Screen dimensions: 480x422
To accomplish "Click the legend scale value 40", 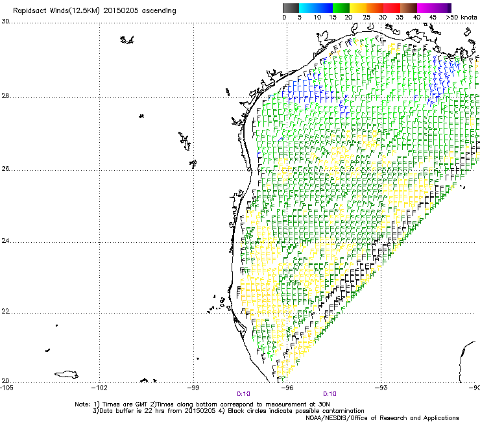I will pyautogui.click(x=416, y=18).
